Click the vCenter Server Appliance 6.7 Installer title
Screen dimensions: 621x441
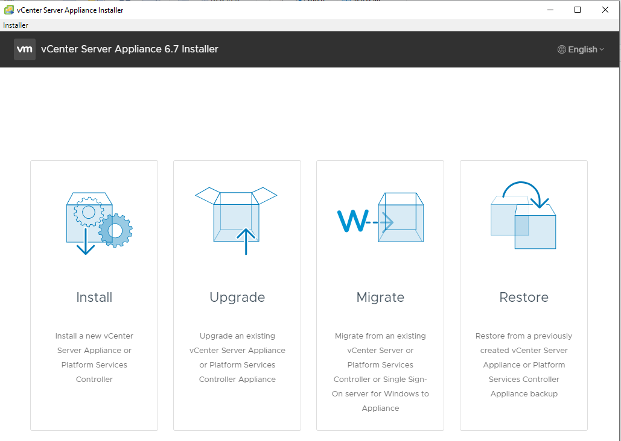[130, 49]
